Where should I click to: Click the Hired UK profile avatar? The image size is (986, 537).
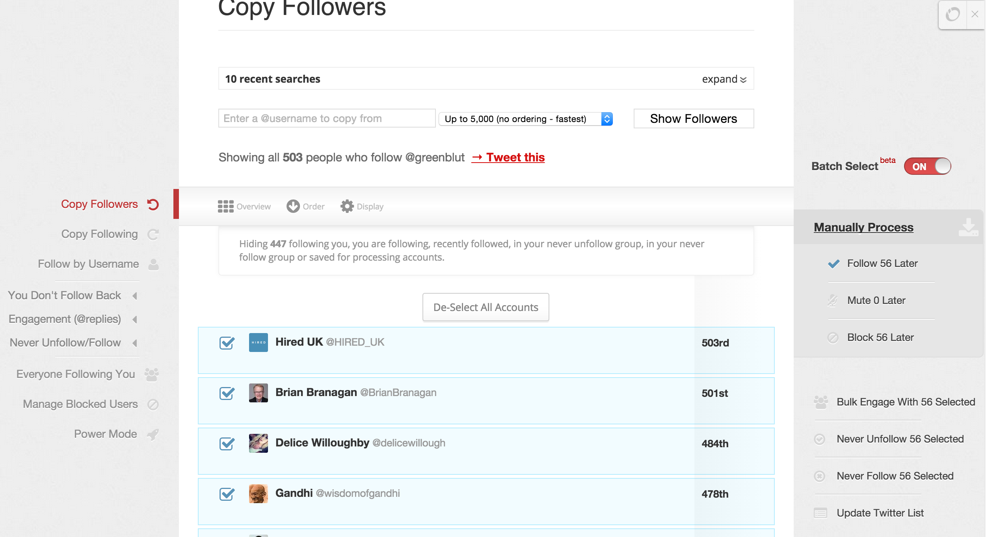(x=259, y=343)
